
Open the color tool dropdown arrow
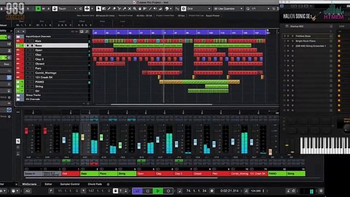171,9
